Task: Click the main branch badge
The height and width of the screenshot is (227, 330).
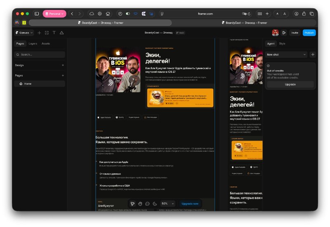Action: (x=180, y=33)
